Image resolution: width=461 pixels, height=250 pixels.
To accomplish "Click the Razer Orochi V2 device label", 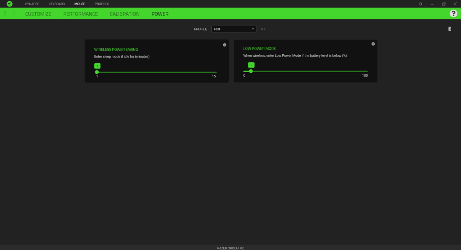I will (x=230, y=248).
